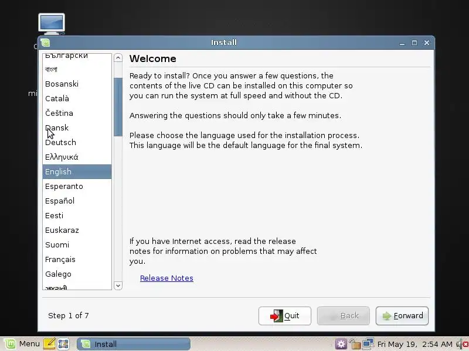Click the disabled Back button
Screen dimensions: 469x351
344,316
